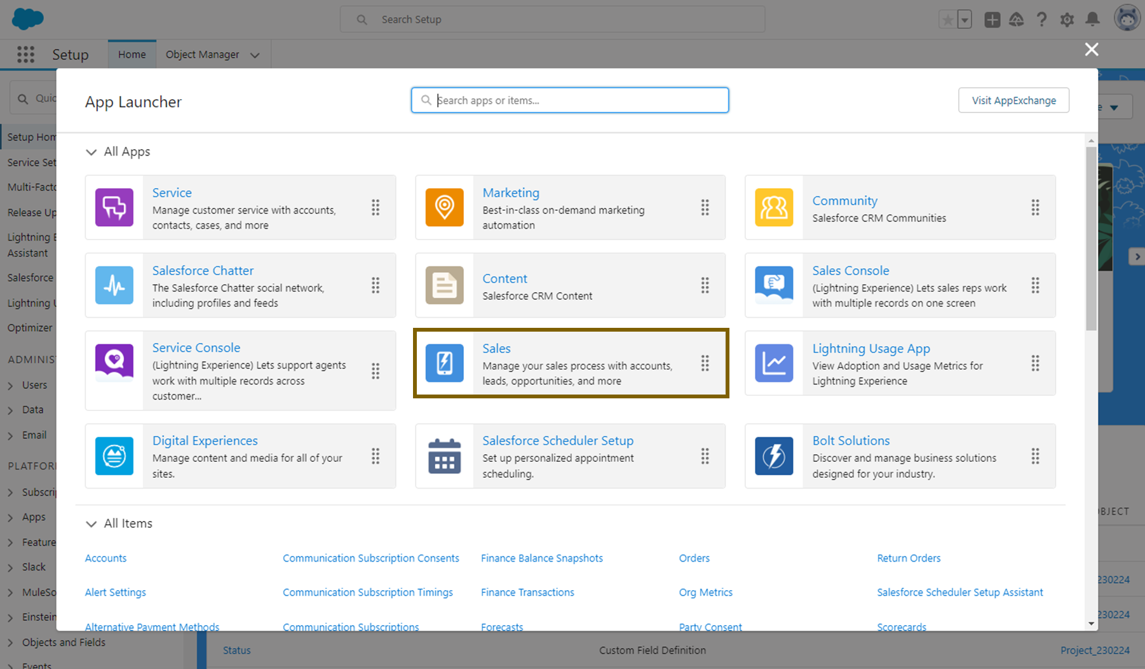
Task: Click the drag handle on Community tile
Action: click(x=1035, y=207)
